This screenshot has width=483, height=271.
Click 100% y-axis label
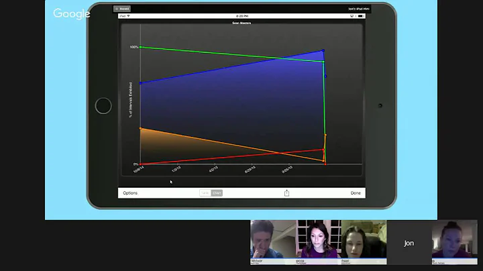[134, 47]
